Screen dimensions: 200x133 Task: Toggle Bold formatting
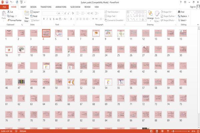pyautogui.click(x=44, y=19)
